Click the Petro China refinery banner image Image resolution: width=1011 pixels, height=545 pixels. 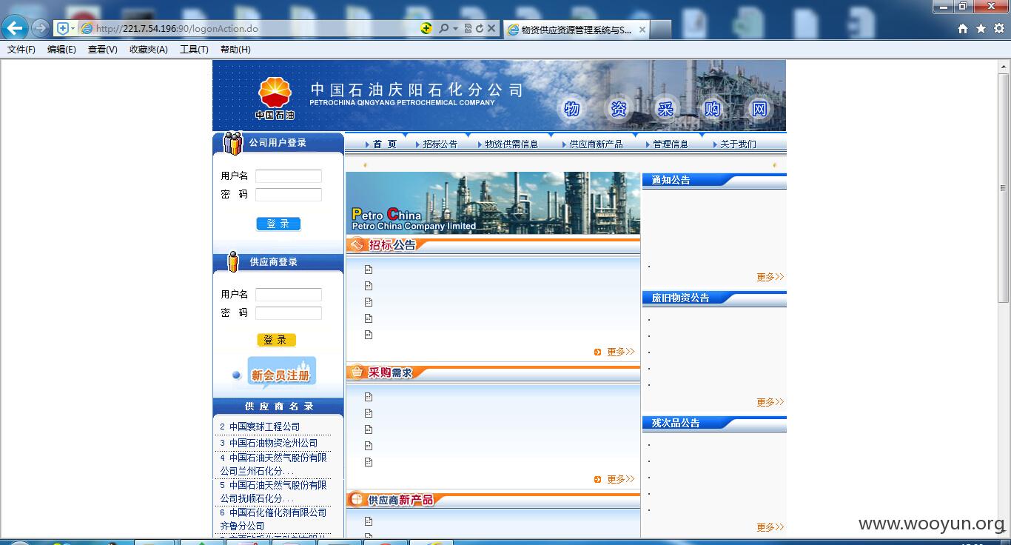493,203
